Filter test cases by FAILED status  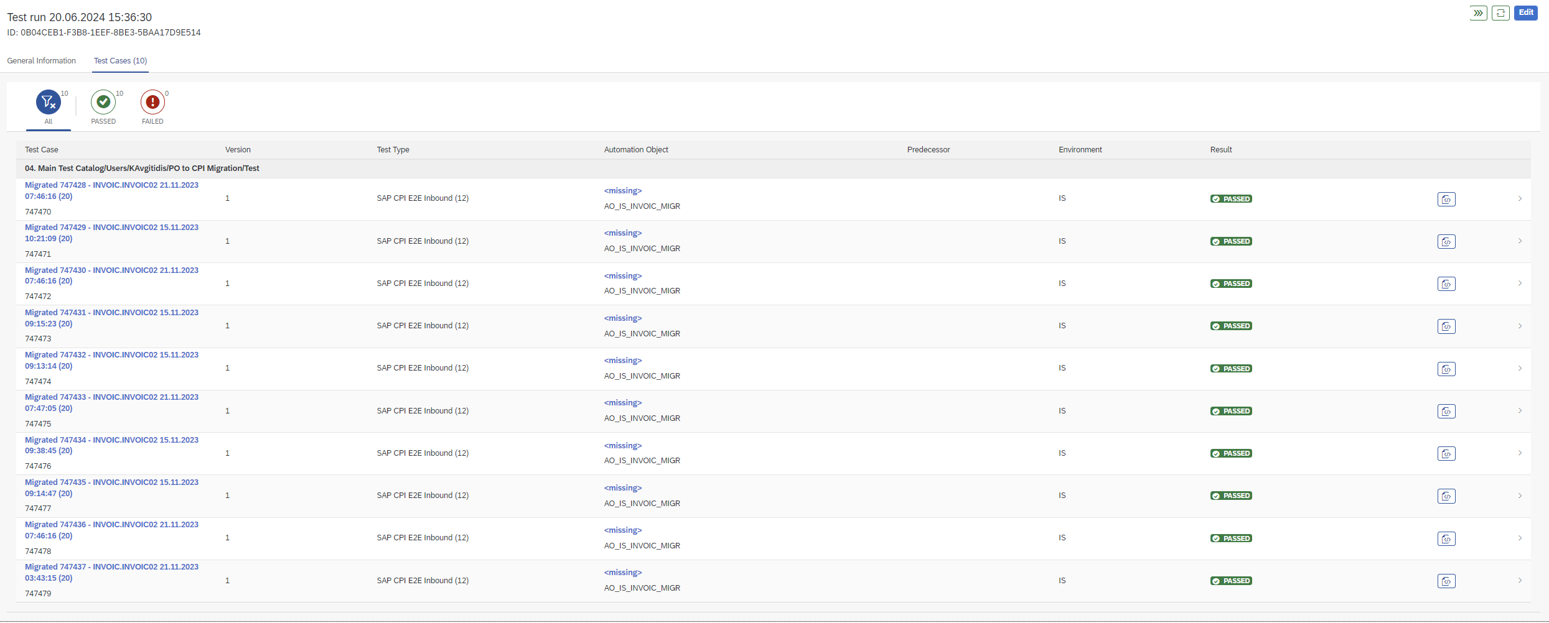click(x=152, y=103)
